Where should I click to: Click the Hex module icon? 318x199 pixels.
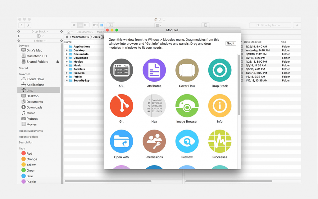click(154, 106)
